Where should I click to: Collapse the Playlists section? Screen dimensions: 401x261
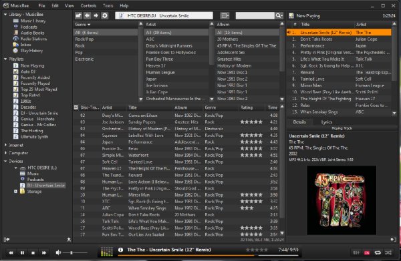pos(5,59)
